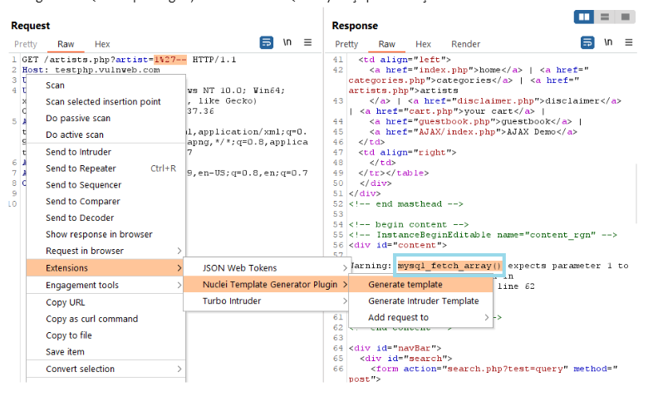Choose Send to Comparer

click(x=106, y=202)
